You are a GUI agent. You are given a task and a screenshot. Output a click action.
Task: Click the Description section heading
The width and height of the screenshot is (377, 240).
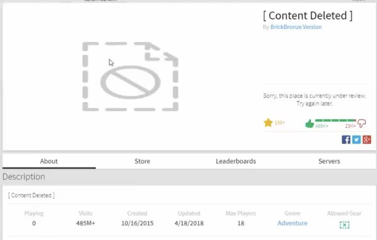pos(24,177)
